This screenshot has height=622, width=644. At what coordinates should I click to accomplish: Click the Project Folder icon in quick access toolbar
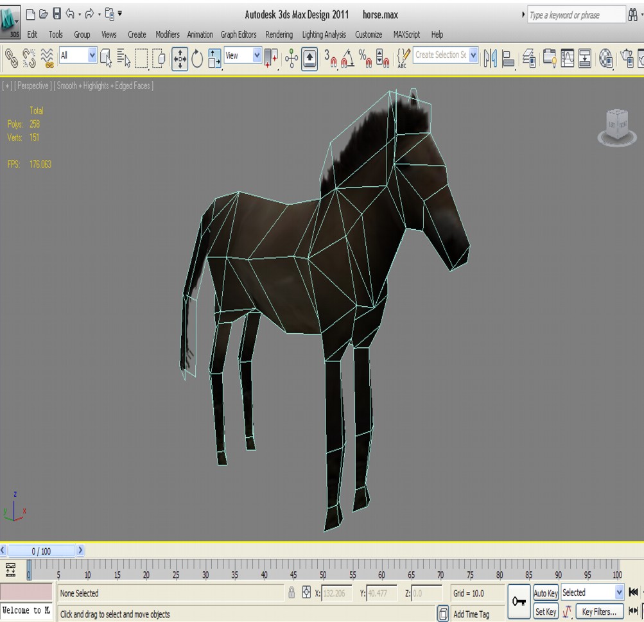click(110, 14)
